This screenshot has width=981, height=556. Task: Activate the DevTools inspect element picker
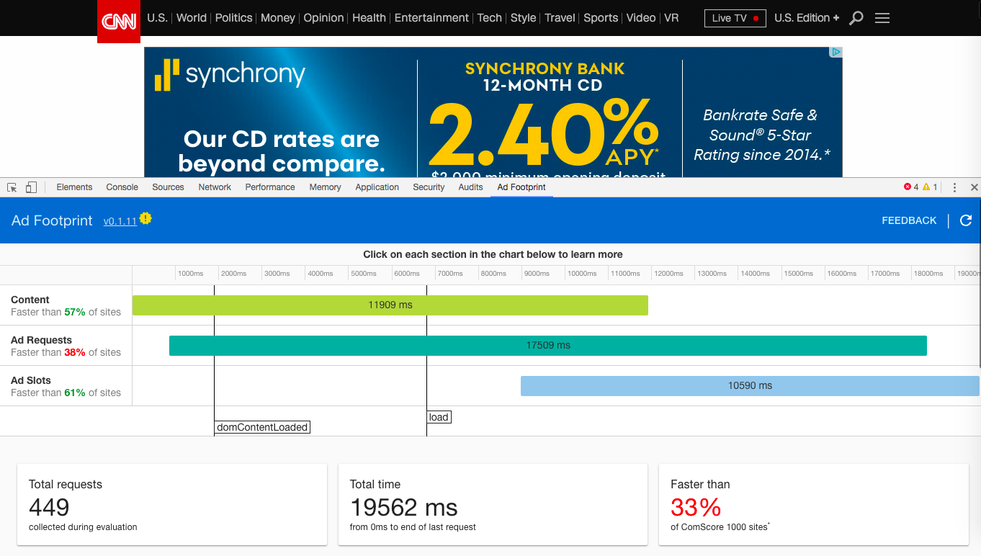click(12, 187)
